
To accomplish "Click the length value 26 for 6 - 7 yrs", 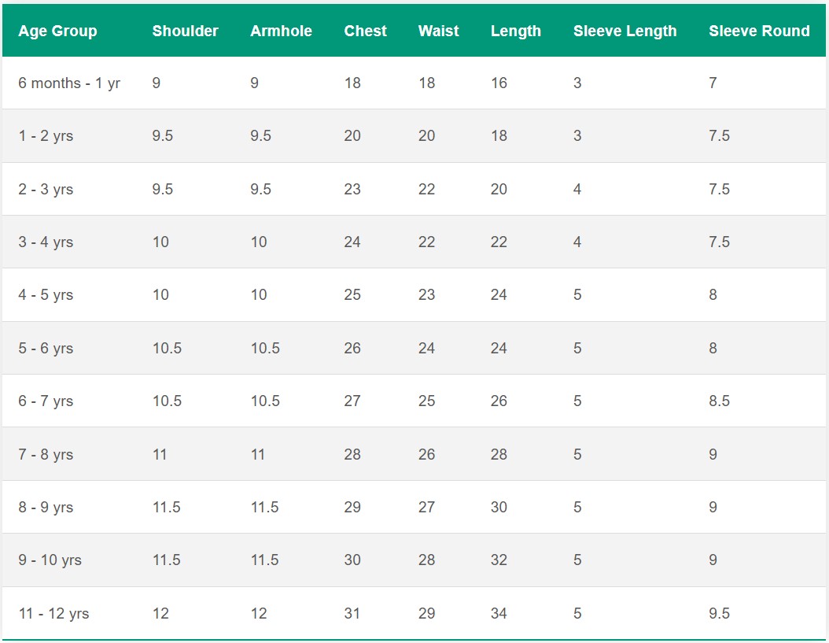I will pos(499,401).
